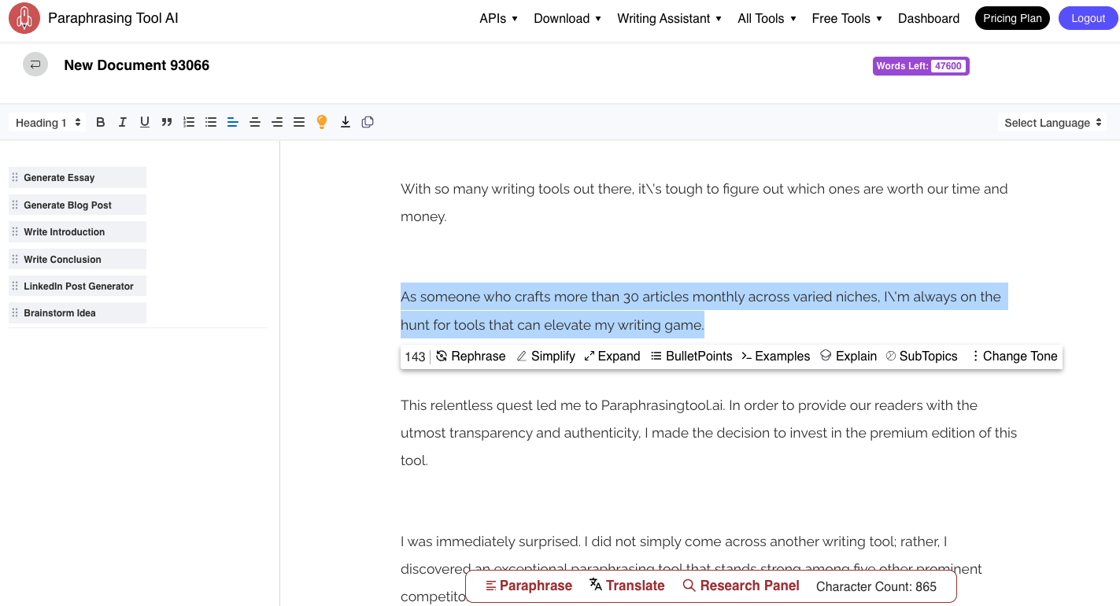Copy document content with the copy icon

(368, 122)
